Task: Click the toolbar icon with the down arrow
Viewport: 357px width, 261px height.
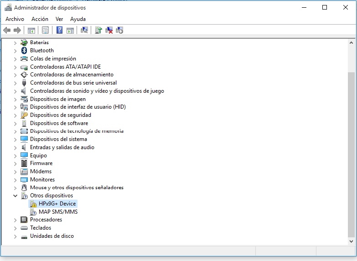Action: [119, 30]
